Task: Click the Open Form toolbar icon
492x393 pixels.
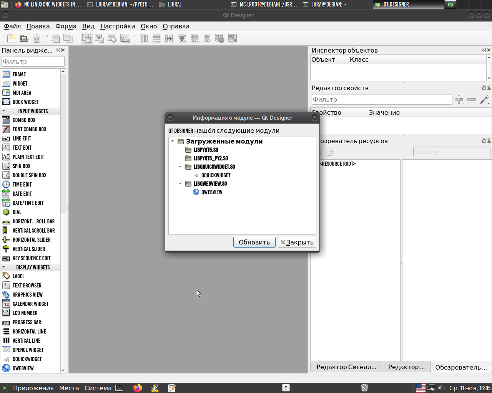Action: coord(24,38)
